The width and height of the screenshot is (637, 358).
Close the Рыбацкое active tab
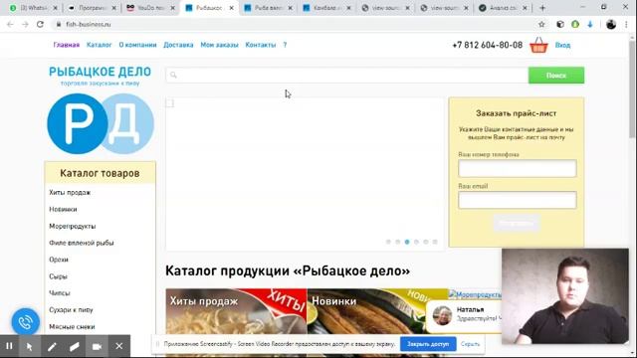tap(232, 8)
